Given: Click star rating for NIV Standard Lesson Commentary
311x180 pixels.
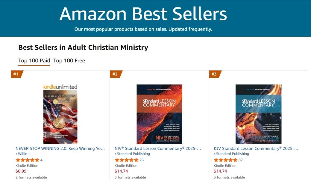Looking at the screenshot, I should click(x=126, y=160).
